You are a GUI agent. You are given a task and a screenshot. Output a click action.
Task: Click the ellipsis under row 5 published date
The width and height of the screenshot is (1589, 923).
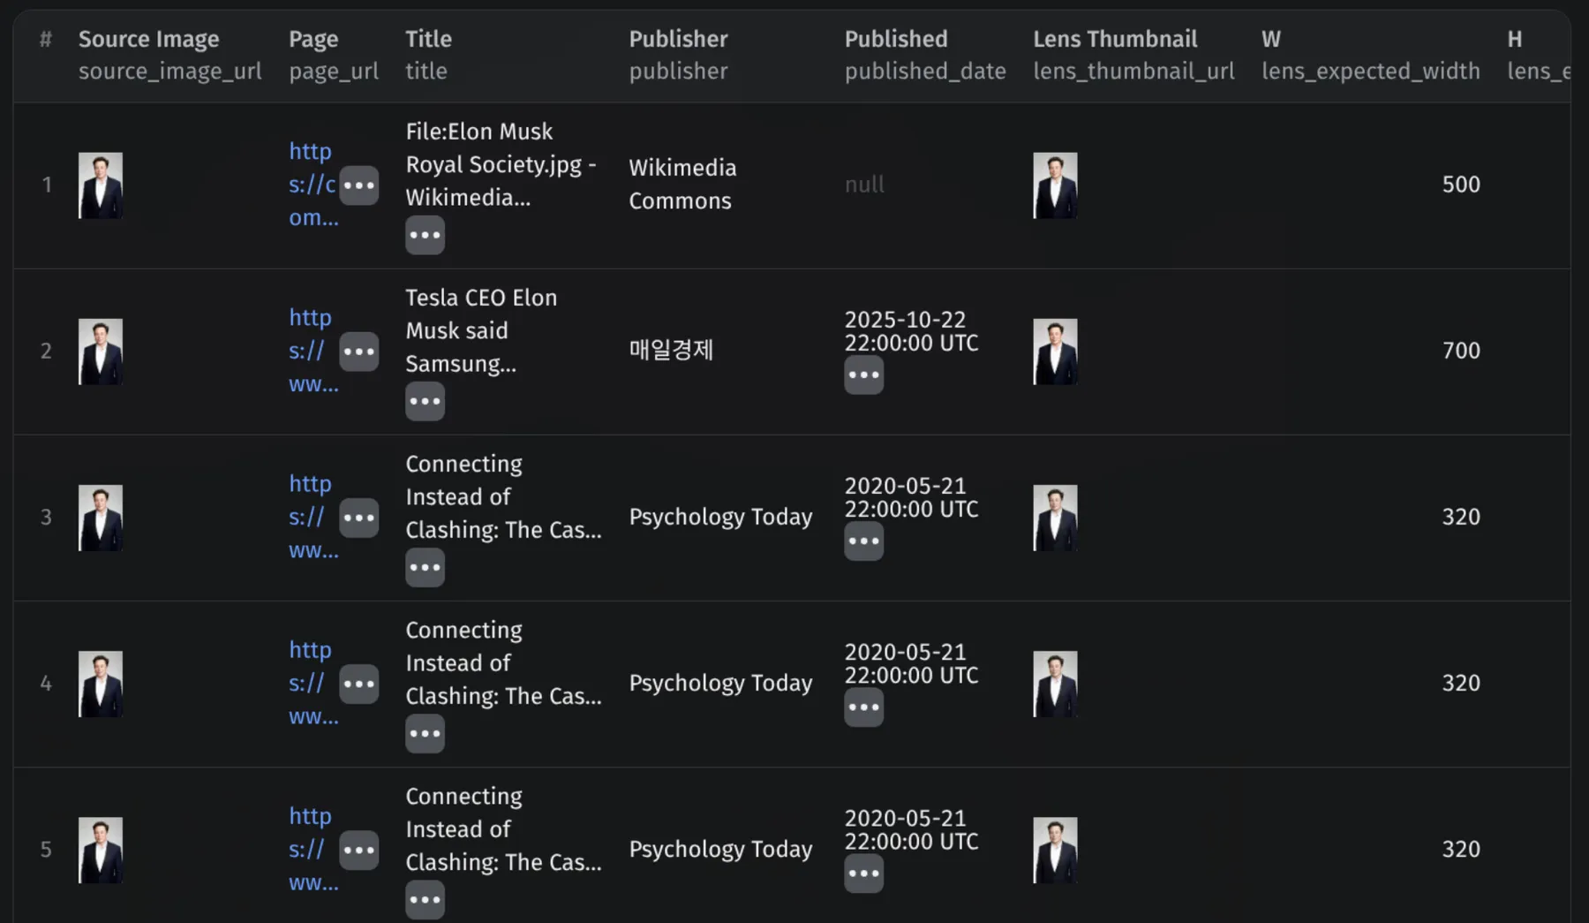863,874
